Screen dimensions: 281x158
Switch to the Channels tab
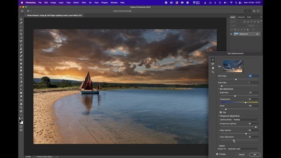(241, 17)
